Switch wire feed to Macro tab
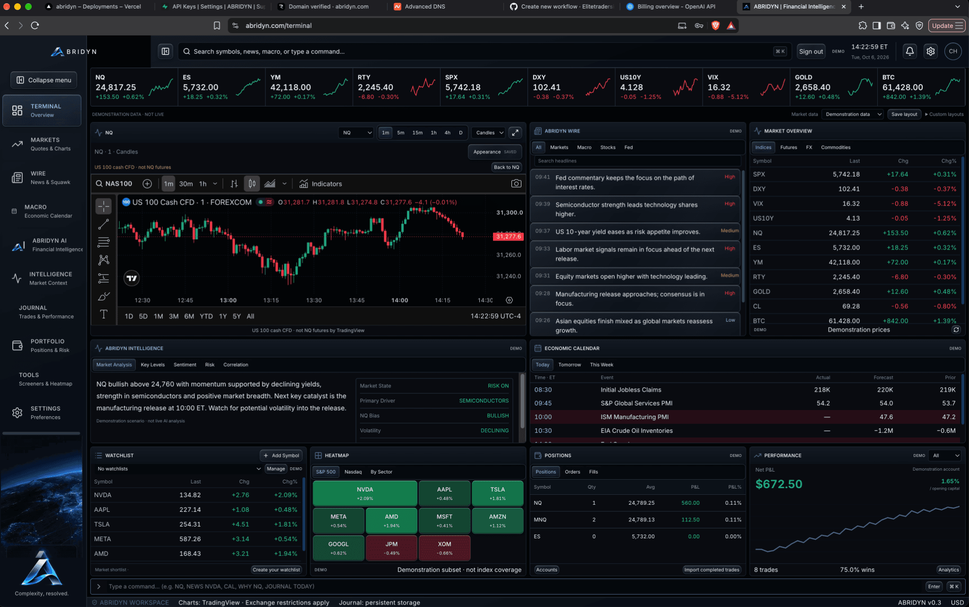The height and width of the screenshot is (607, 969). coord(584,147)
